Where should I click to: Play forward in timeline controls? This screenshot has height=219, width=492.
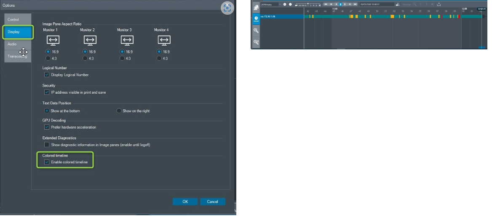click(345, 4)
